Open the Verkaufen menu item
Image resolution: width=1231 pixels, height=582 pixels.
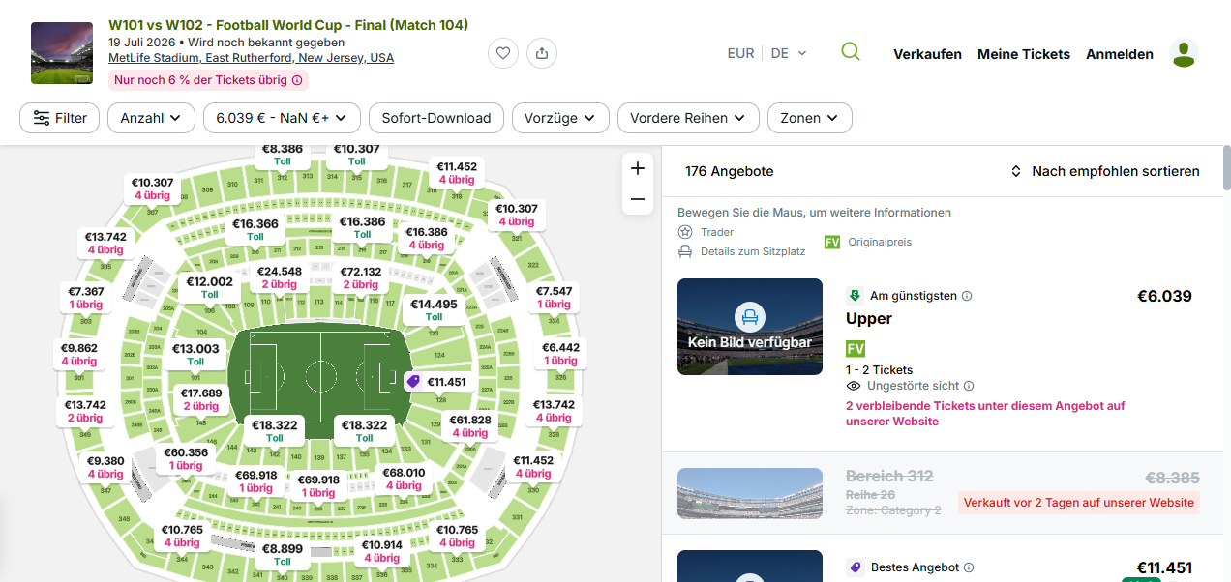click(x=927, y=54)
